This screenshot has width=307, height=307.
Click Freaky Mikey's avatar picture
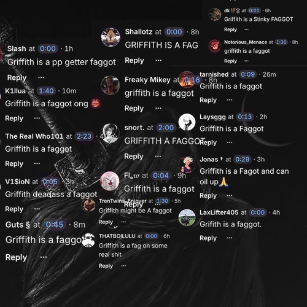click(111, 85)
